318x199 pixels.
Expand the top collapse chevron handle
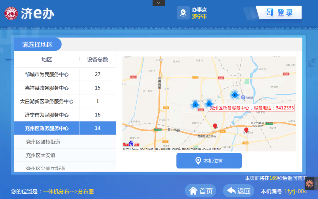159,3
